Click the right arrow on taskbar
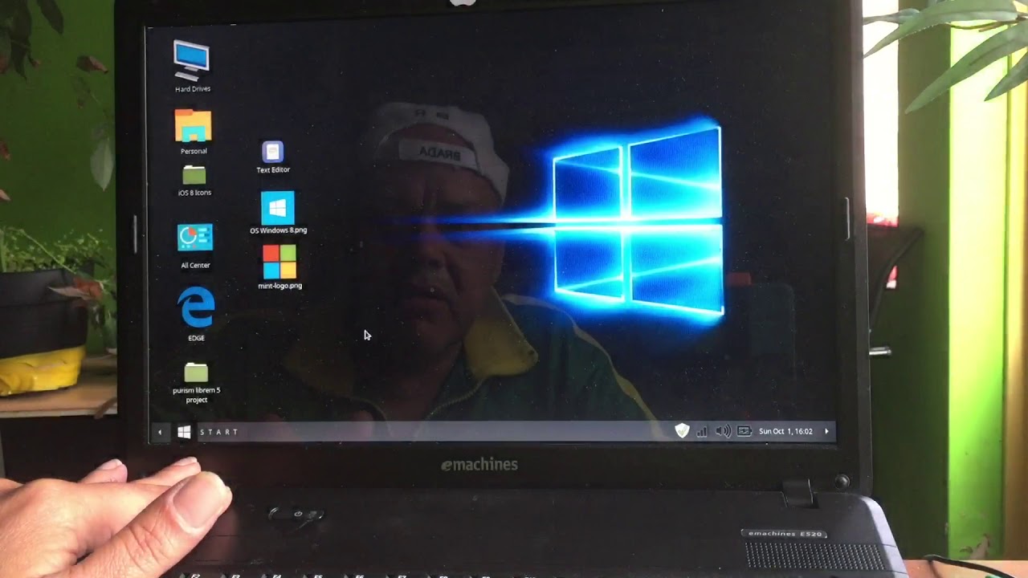 coord(826,431)
